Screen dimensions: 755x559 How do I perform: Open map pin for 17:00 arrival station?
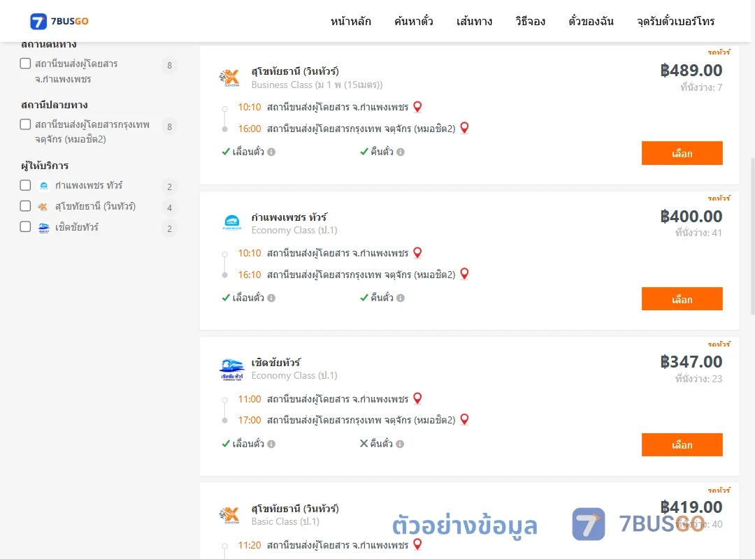tap(465, 419)
